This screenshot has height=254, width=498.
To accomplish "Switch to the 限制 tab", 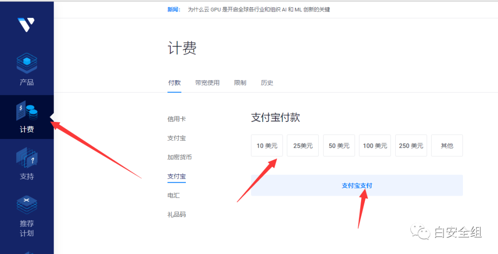I will pos(240,83).
